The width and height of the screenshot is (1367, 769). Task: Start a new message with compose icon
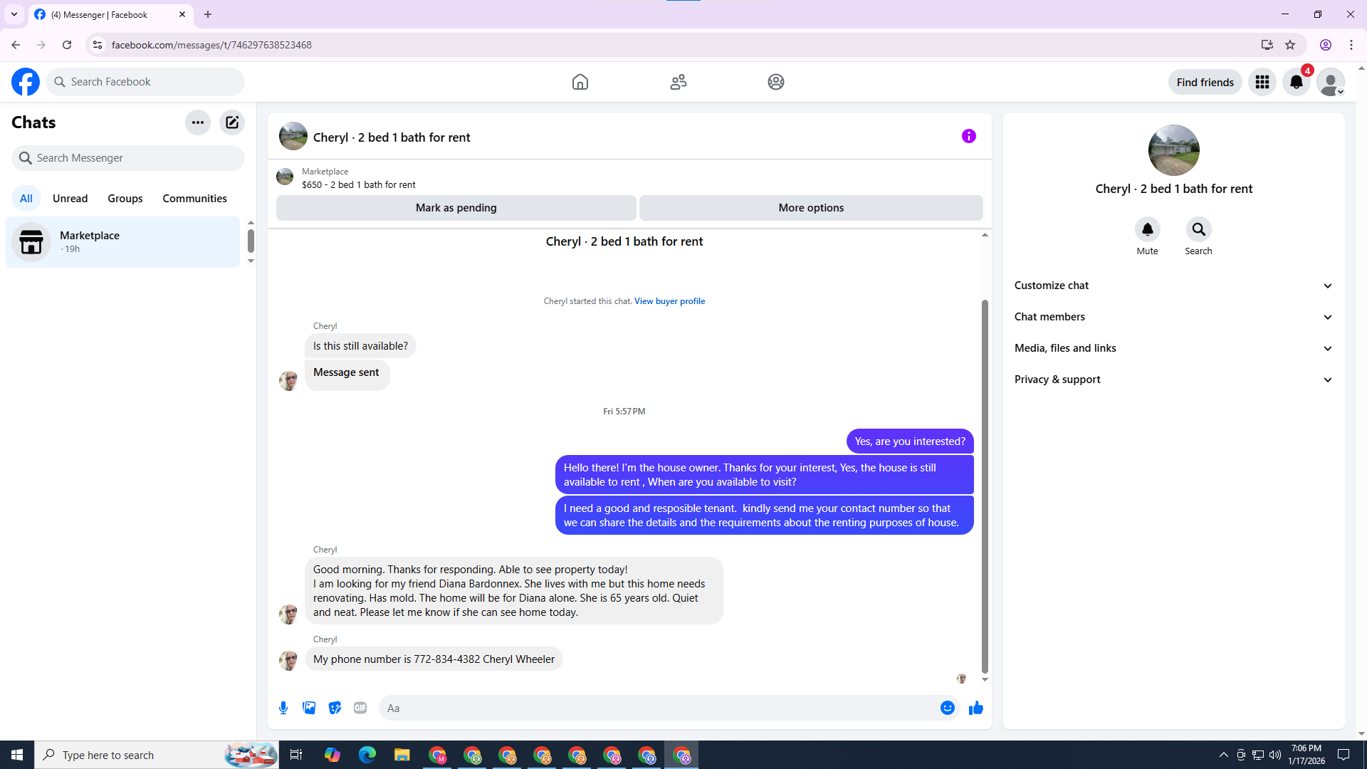click(232, 122)
